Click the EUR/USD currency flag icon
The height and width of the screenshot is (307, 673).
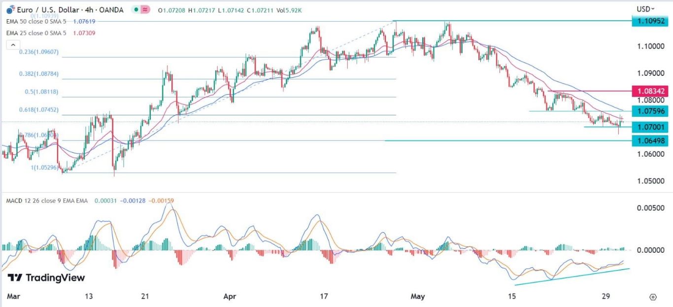pyautogui.click(x=10, y=9)
